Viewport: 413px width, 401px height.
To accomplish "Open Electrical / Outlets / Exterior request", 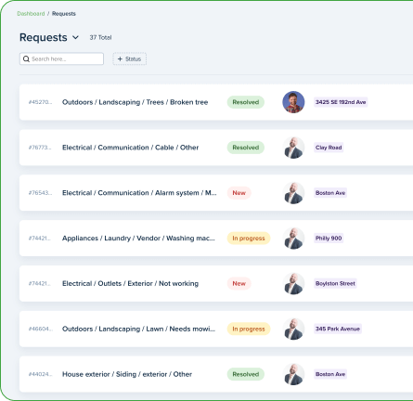I will (130, 283).
